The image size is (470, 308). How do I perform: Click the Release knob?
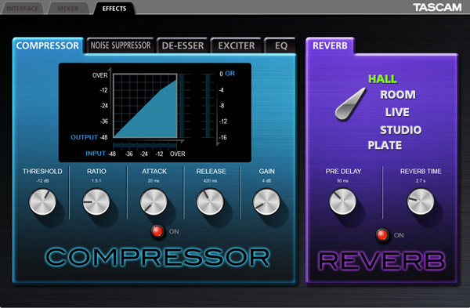point(210,202)
